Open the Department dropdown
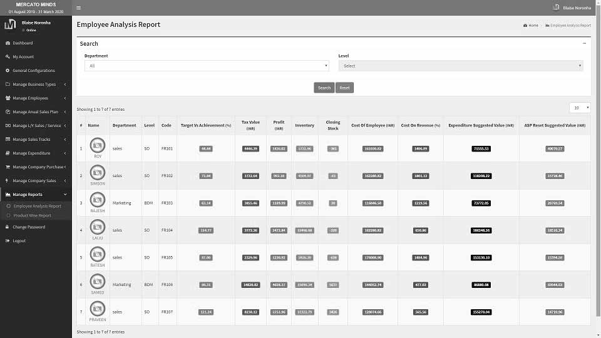The width and height of the screenshot is (601, 338). click(207, 66)
